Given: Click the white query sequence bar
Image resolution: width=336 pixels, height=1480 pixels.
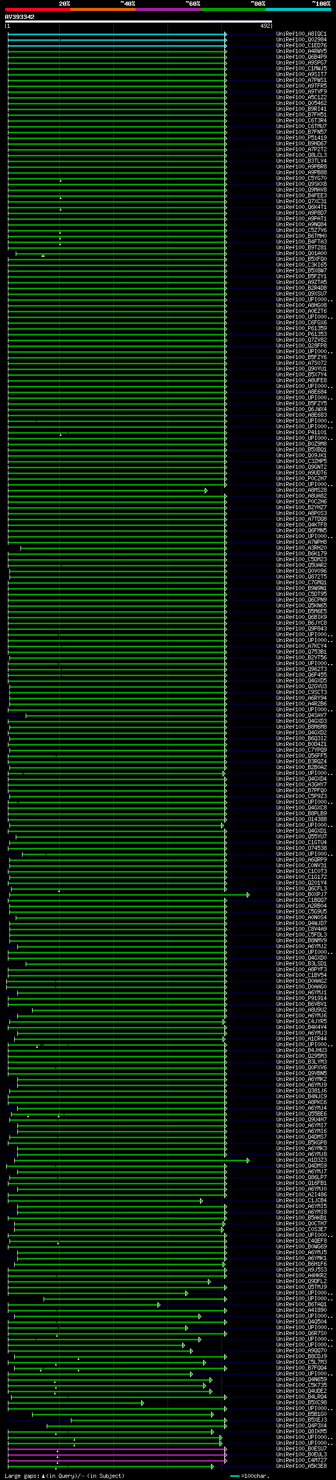Looking at the screenshot, I should coord(139,21).
